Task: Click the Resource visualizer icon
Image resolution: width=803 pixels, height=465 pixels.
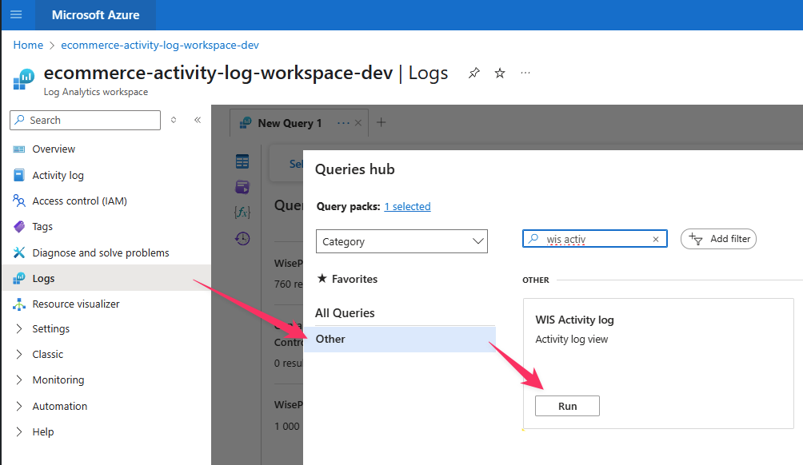Action: (x=19, y=304)
